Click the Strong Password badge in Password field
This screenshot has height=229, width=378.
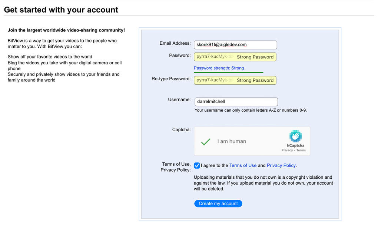[x=255, y=57]
